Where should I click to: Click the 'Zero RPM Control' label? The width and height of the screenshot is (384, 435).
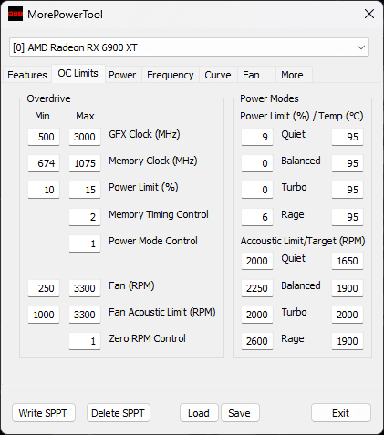(x=147, y=338)
